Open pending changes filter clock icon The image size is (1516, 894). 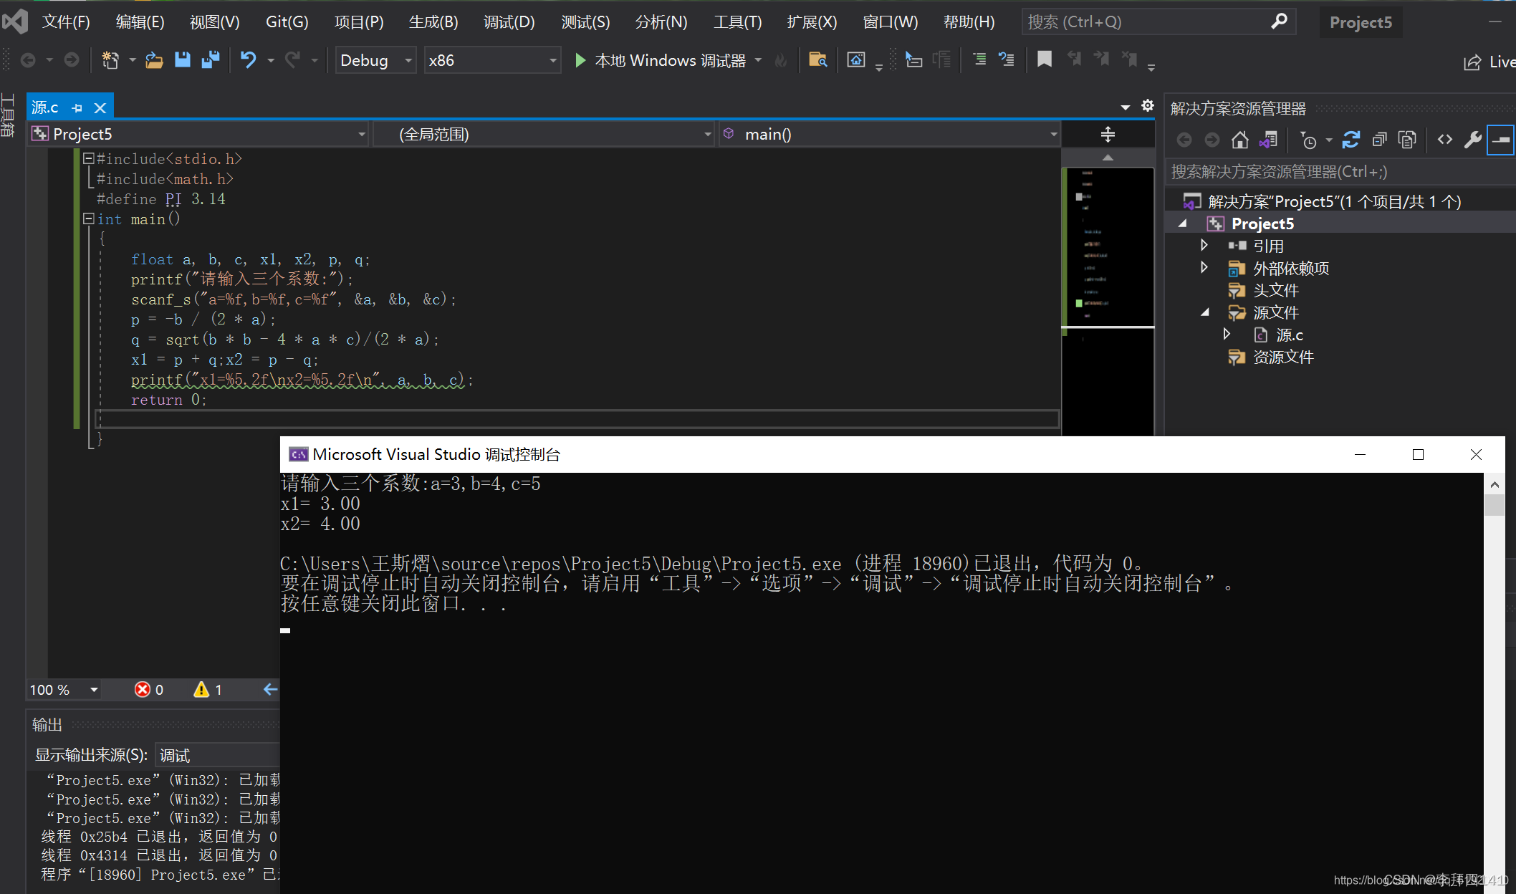click(1308, 140)
